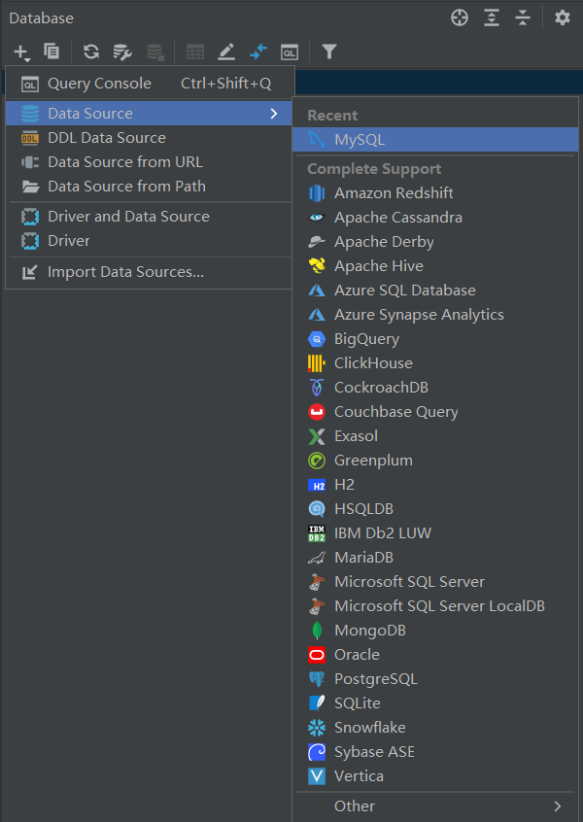Click the Refresh toolbar icon
The image size is (583, 822).
click(x=91, y=51)
